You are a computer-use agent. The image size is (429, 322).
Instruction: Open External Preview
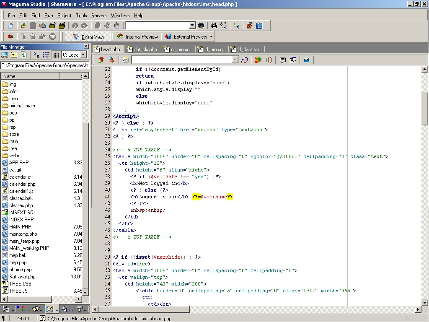187,37
